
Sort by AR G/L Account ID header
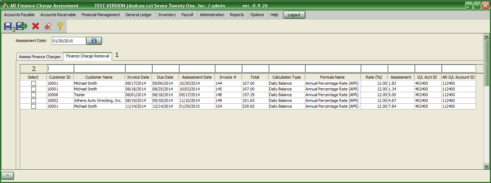click(458, 77)
